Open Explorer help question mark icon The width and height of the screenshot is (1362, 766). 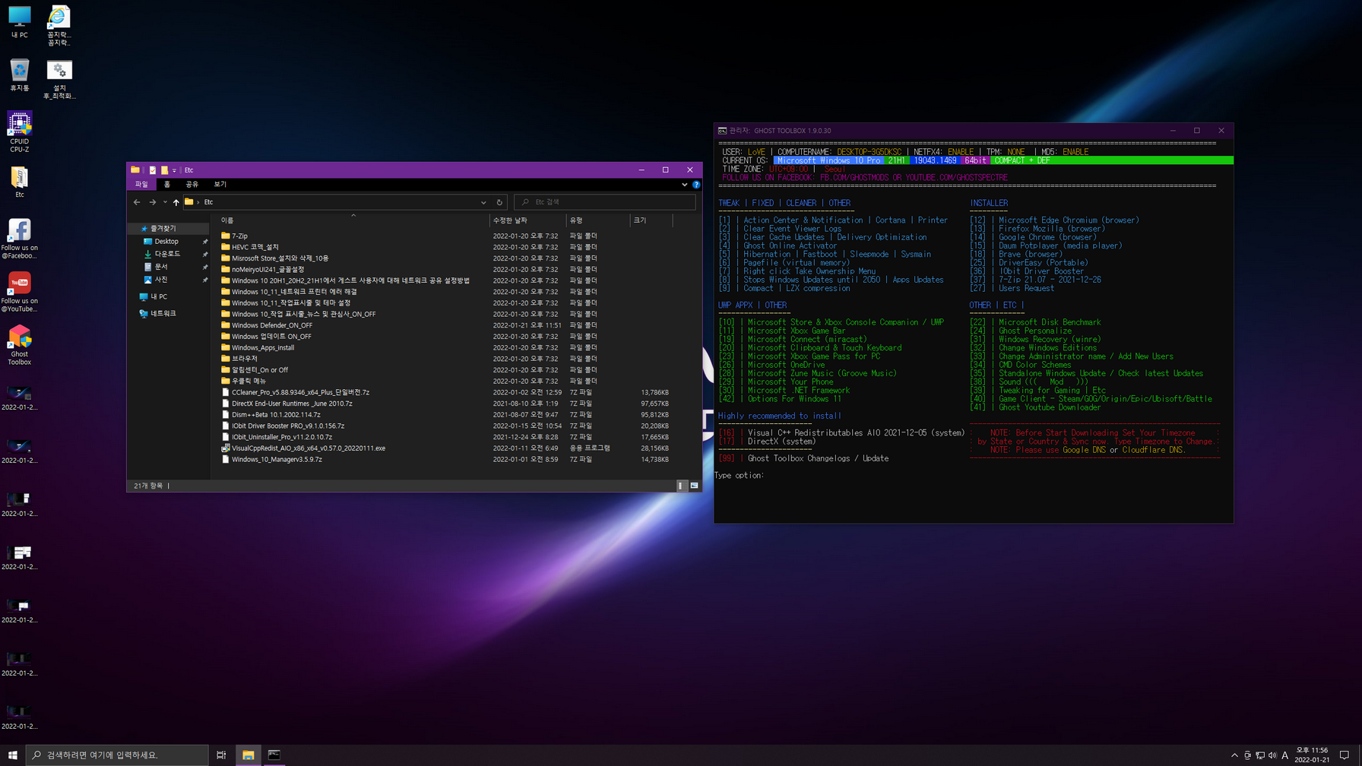[x=695, y=185]
